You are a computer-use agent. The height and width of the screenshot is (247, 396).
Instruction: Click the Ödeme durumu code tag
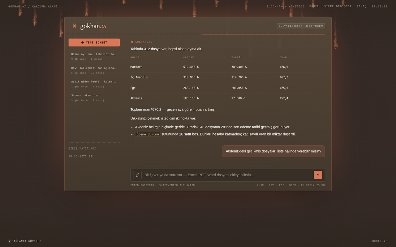pos(148,134)
